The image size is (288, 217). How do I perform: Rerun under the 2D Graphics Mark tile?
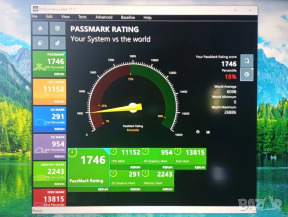(x=135, y=189)
